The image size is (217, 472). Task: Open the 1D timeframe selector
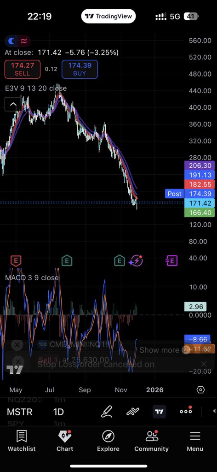[x=58, y=412]
